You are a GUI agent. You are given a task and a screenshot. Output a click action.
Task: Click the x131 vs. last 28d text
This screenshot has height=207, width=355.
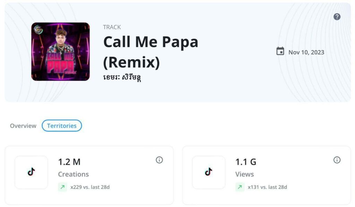(267, 187)
